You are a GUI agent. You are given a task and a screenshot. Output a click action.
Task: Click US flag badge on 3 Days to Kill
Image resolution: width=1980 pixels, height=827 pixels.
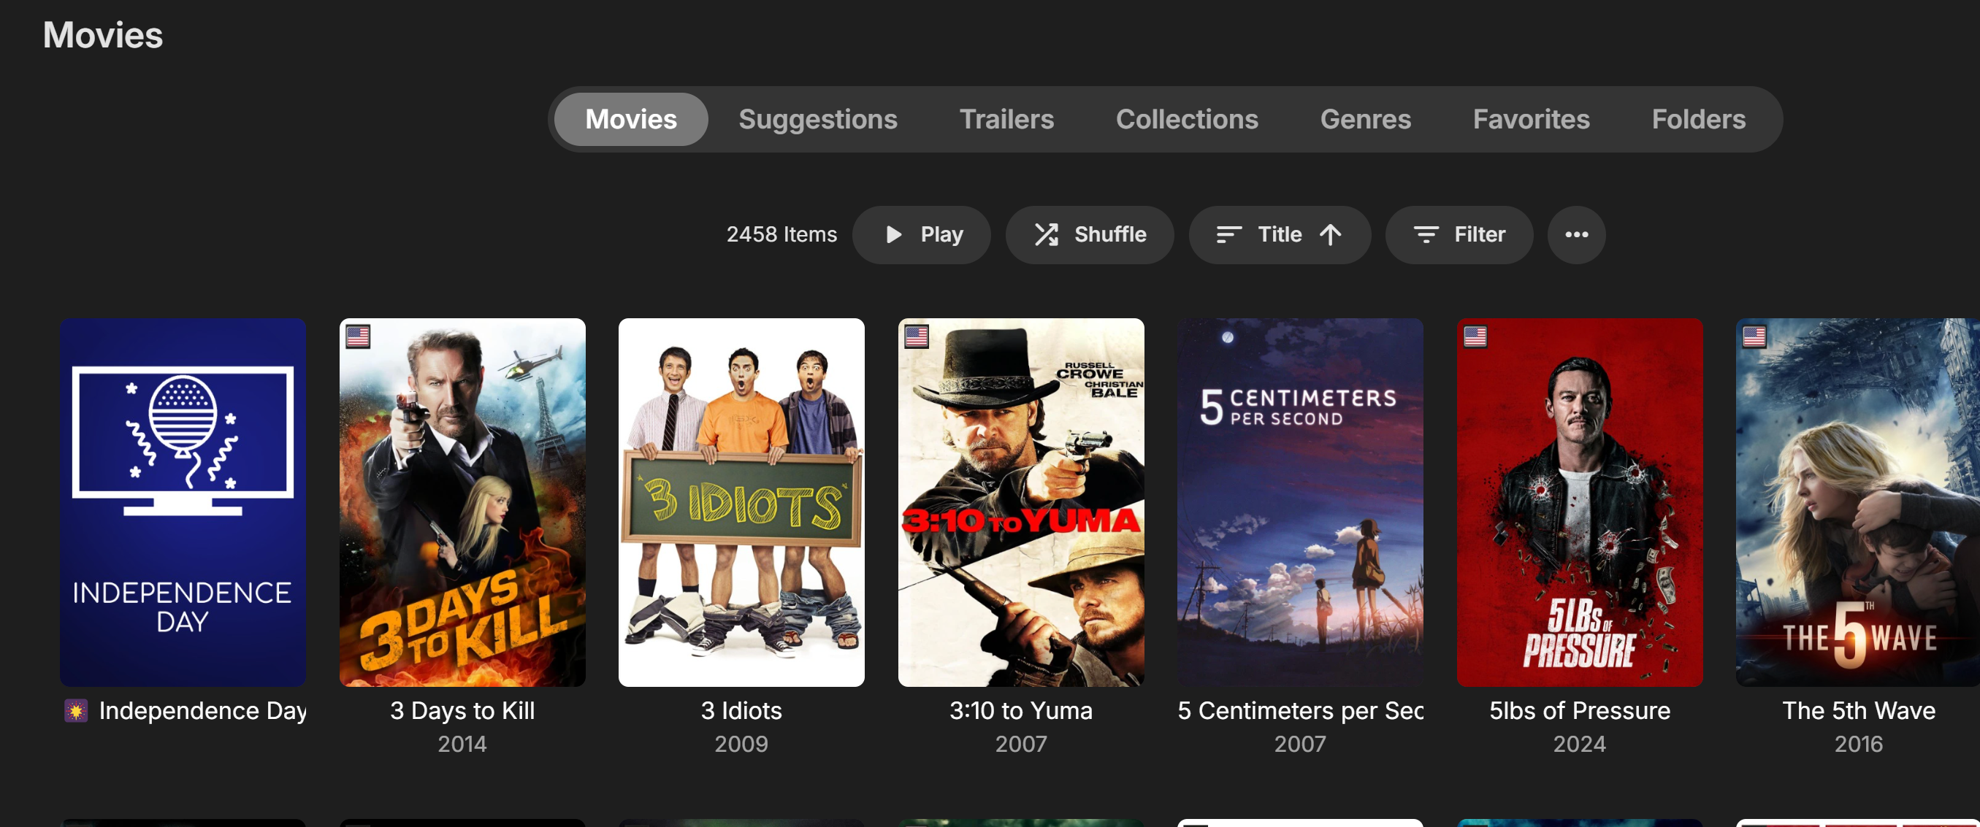(358, 336)
